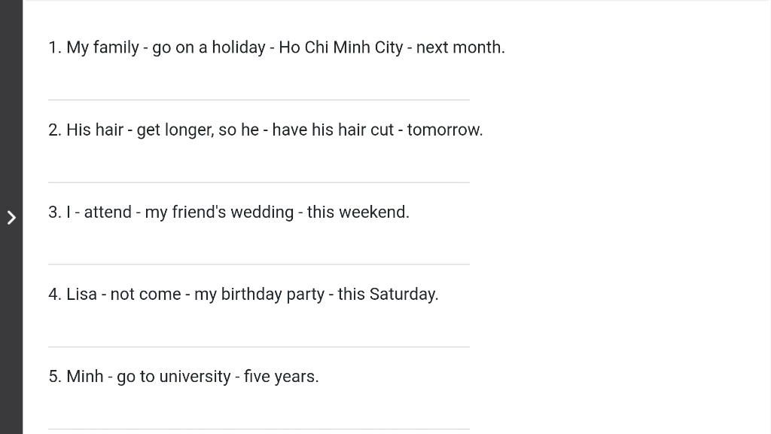The height and width of the screenshot is (434, 771).
Task: Click the phrase 'five years' in question 5
Action: tap(280, 377)
